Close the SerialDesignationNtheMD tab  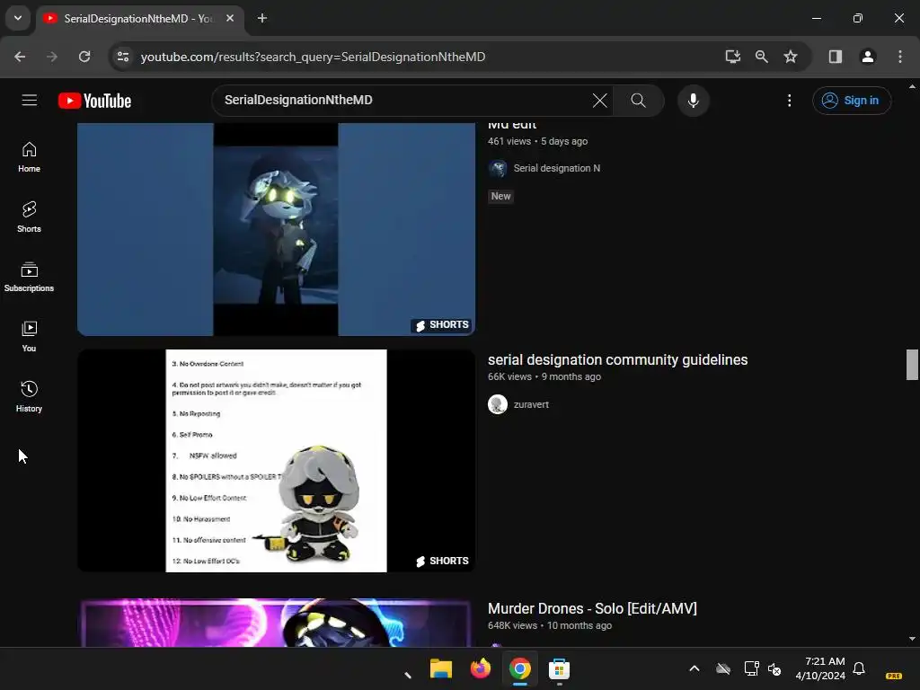pyautogui.click(x=230, y=19)
